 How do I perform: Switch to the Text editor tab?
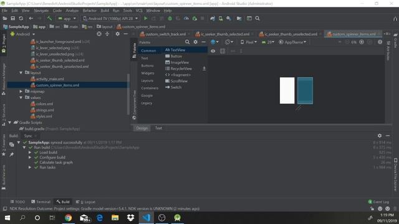point(158,128)
